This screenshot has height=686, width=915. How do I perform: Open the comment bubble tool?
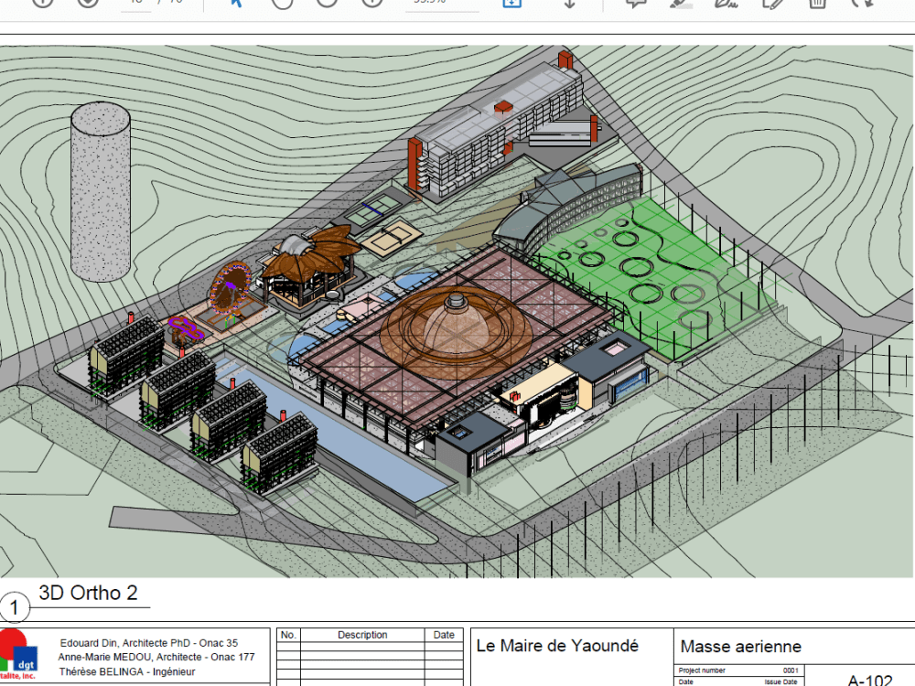click(x=636, y=3)
